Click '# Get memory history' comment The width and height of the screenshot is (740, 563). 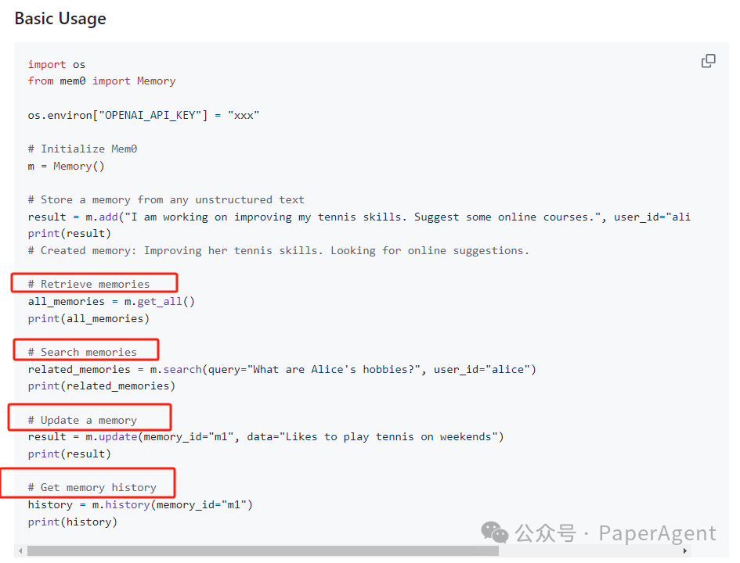[92, 488]
